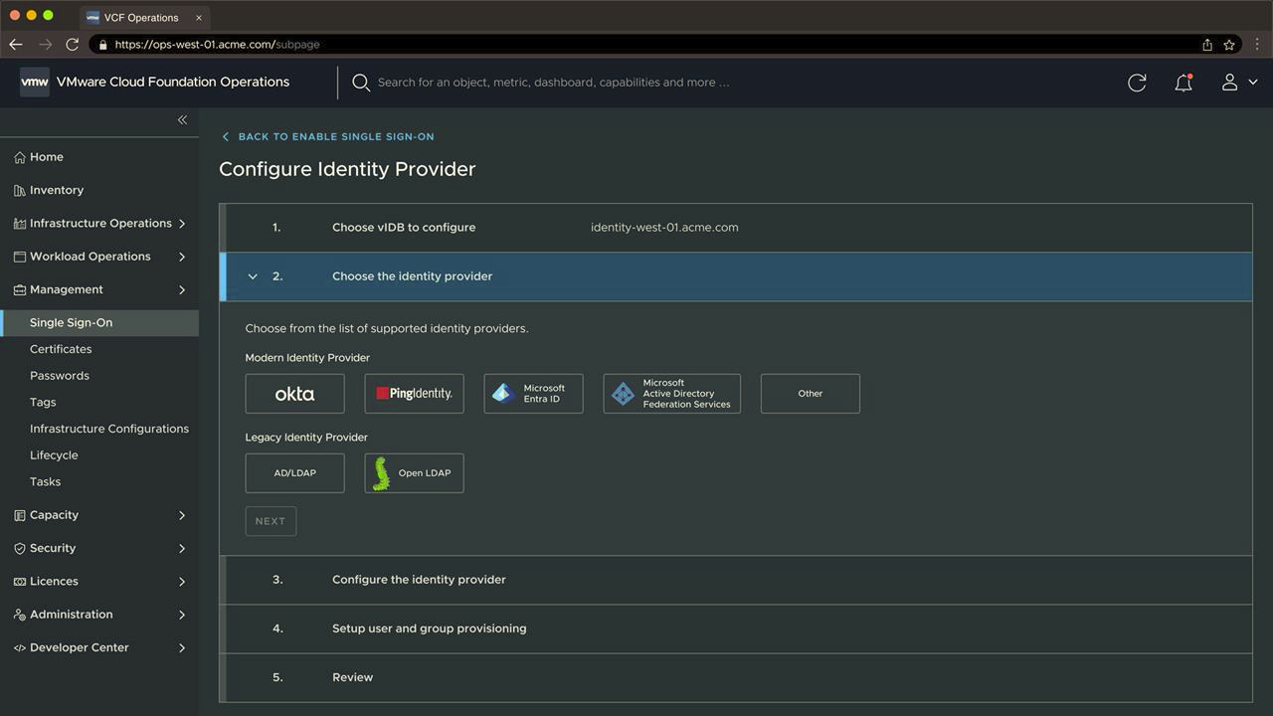Expand Management section chevron

[x=182, y=289]
